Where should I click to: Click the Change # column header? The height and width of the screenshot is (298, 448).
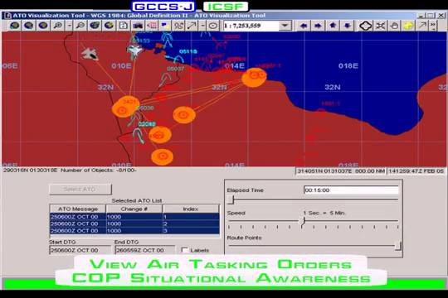134,209
